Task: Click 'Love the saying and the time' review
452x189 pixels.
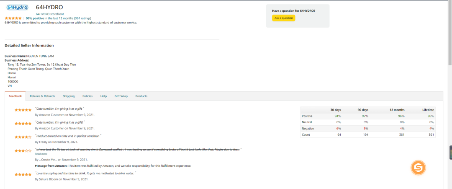Action: click(85, 173)
